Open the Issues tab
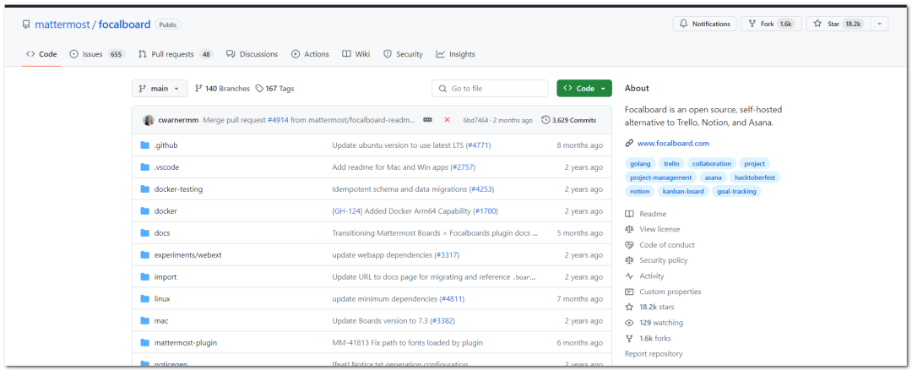The height and width of the screenshot is (371, 912). pos(96,54)
